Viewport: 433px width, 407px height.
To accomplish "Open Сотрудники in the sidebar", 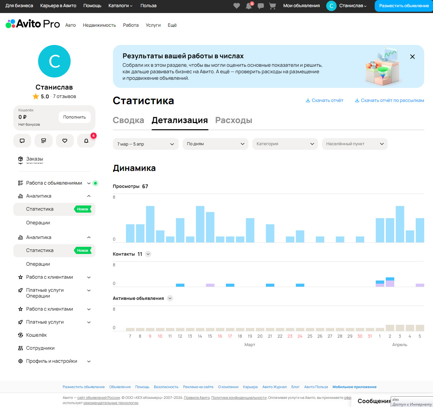I will pos(40,348).
